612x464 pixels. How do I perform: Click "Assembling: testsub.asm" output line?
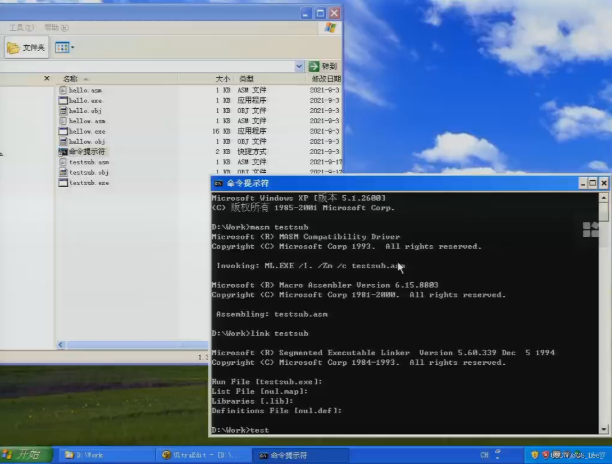point(272,314)
